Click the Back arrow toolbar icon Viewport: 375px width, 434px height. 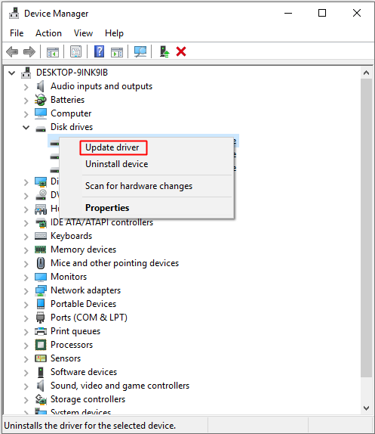[12, 51]
